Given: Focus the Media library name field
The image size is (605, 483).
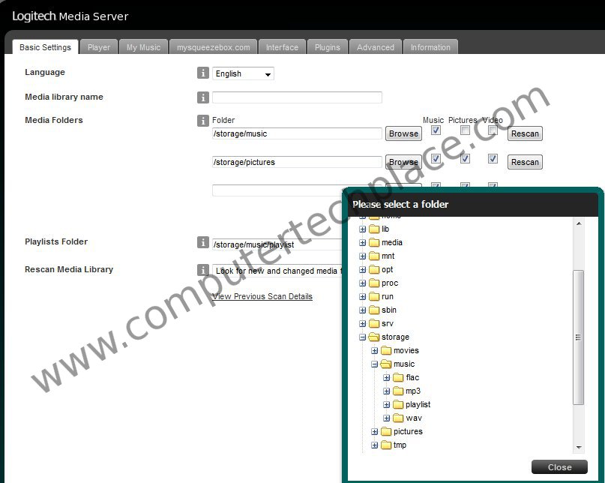Looking at the screenshot, I should (x=297, y=97).
